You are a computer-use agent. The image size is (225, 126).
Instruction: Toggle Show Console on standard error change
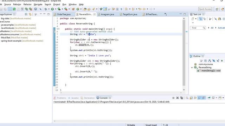point(204,98)
